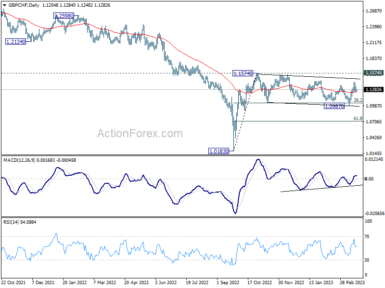Click the 28 Feb 2023 date label
Viewport: 385px width, 288px height.
[352, 283]
